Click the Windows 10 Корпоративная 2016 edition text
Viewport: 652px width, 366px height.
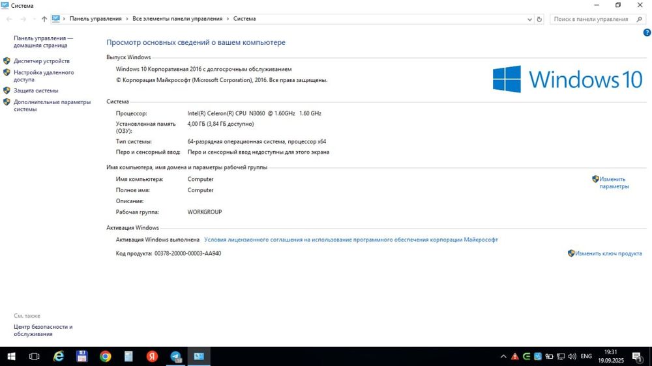click(x=203, y=70)
